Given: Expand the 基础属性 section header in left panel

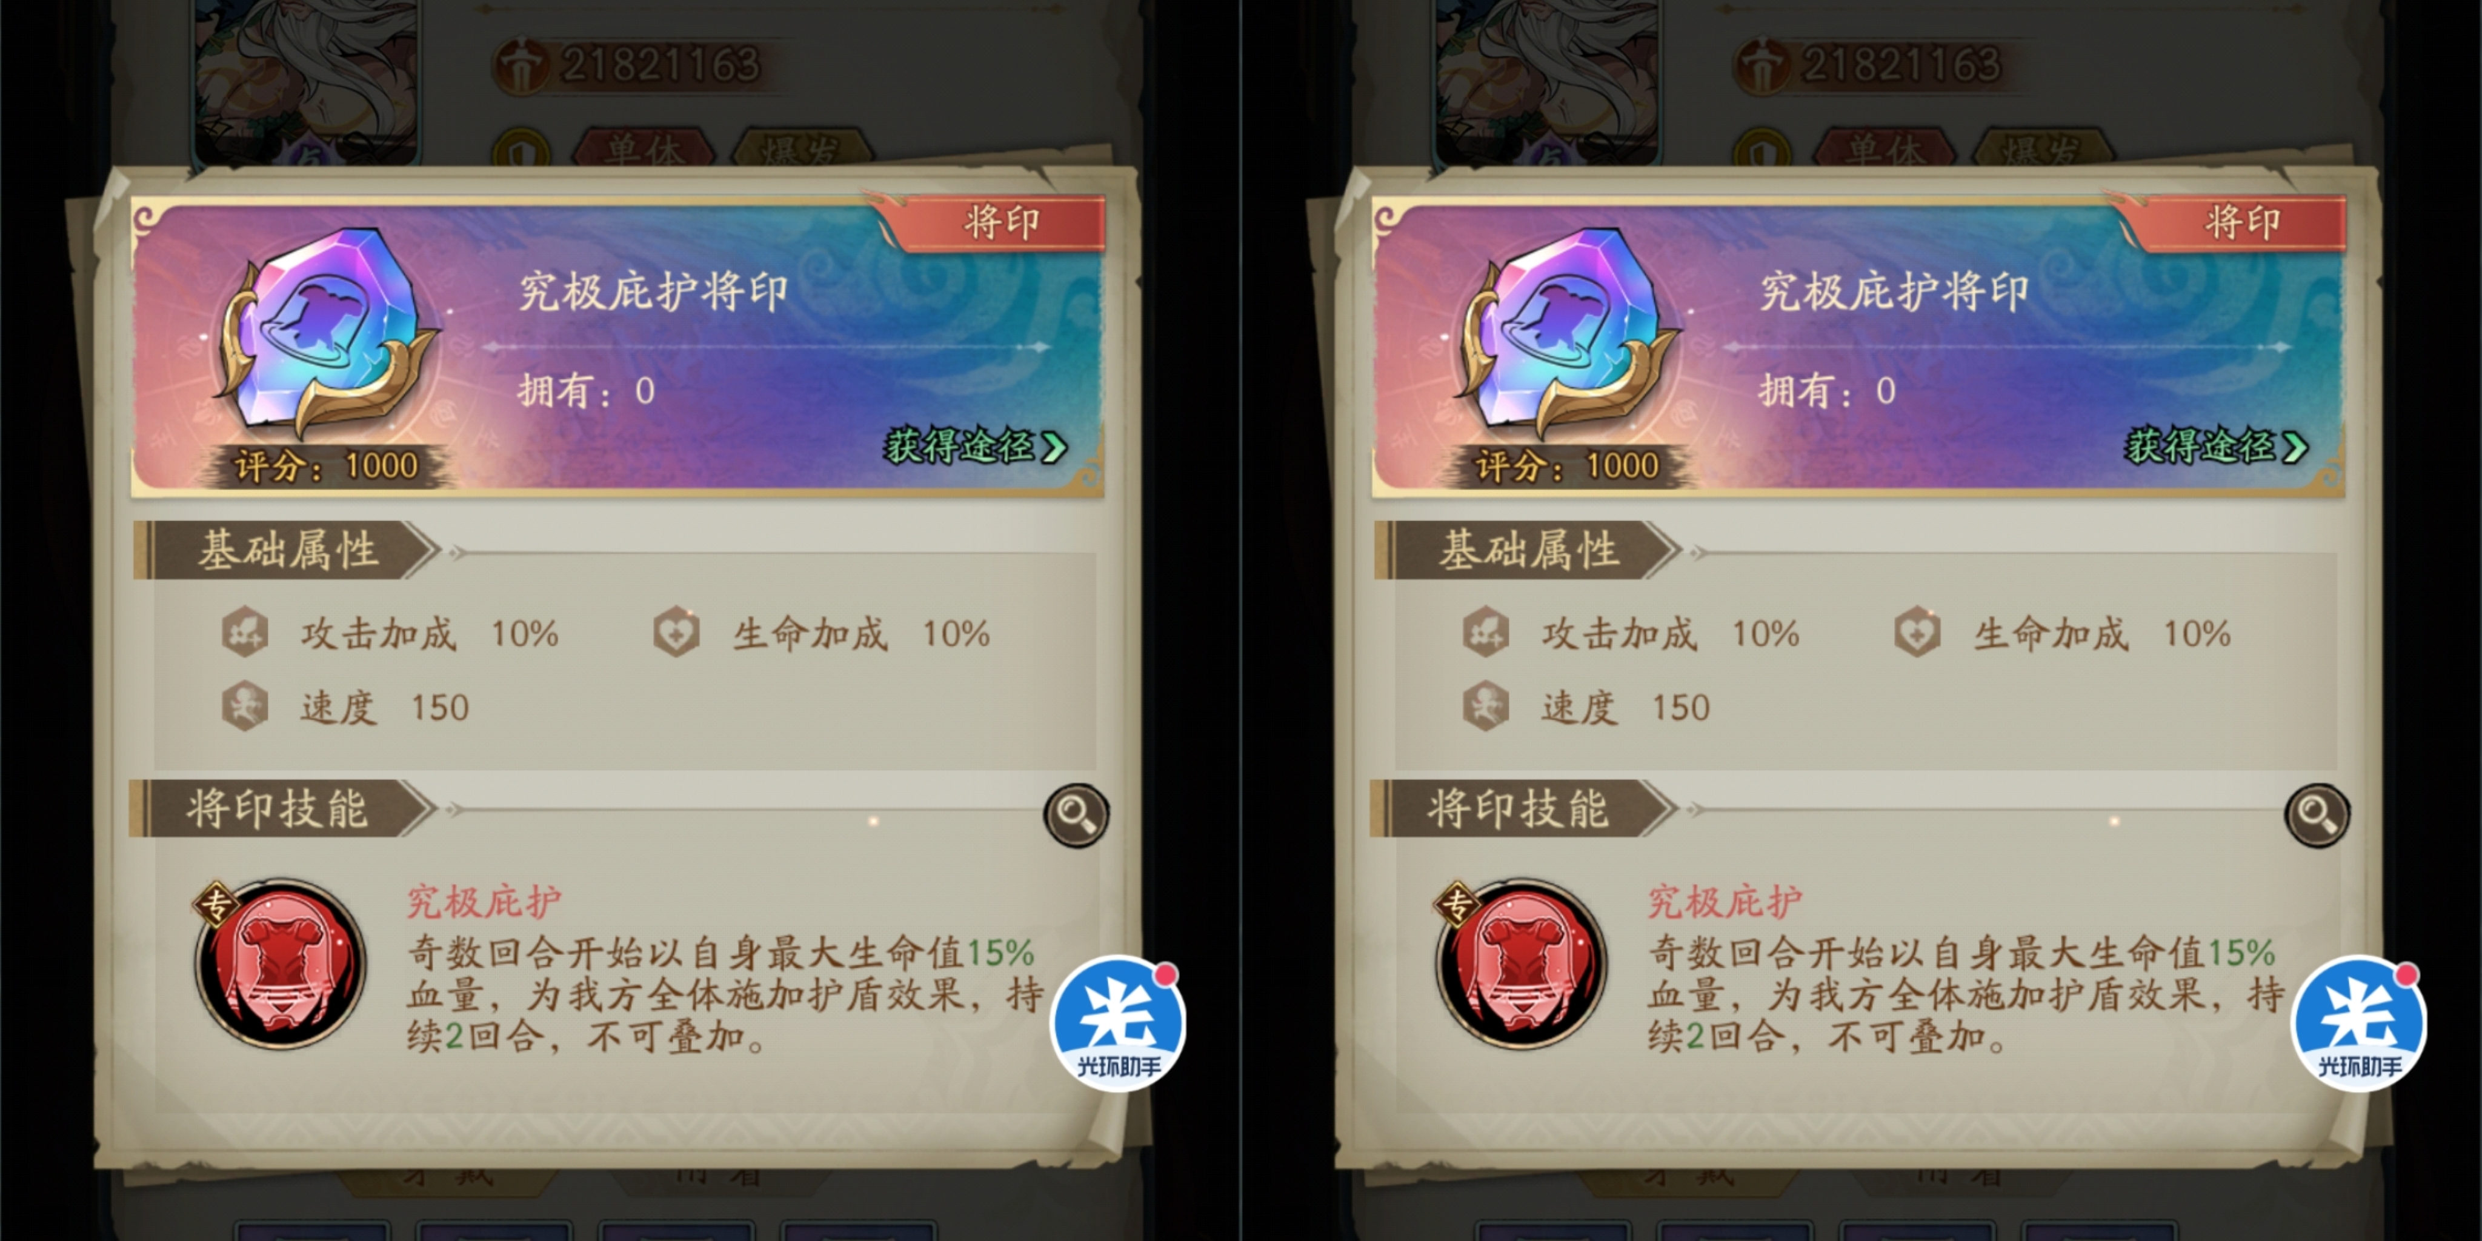Looking at the screenshot, I should click(287, 550).
